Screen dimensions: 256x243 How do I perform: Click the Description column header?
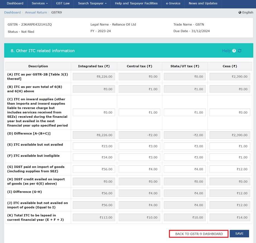(x=38, y=66)
